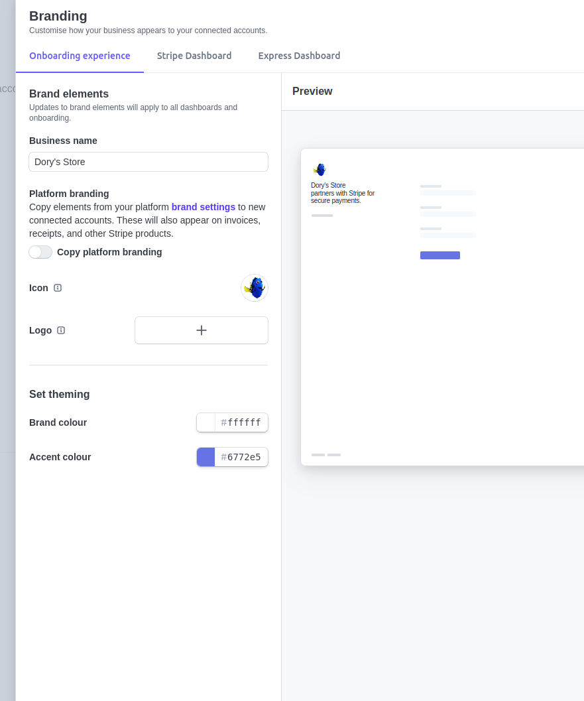This screenshot has width=584, height=701.
Task: Switch to Onboarding experience tab
Action: coord(80,56)
